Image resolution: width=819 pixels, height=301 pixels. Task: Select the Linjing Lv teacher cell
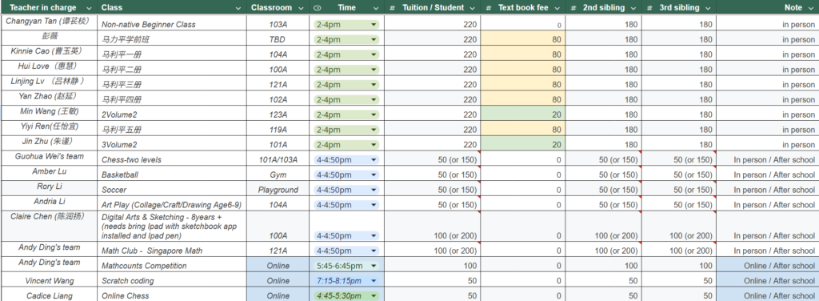point(49,83)
